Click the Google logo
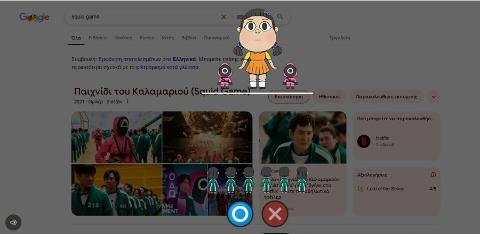 click(x=35, y=17)
